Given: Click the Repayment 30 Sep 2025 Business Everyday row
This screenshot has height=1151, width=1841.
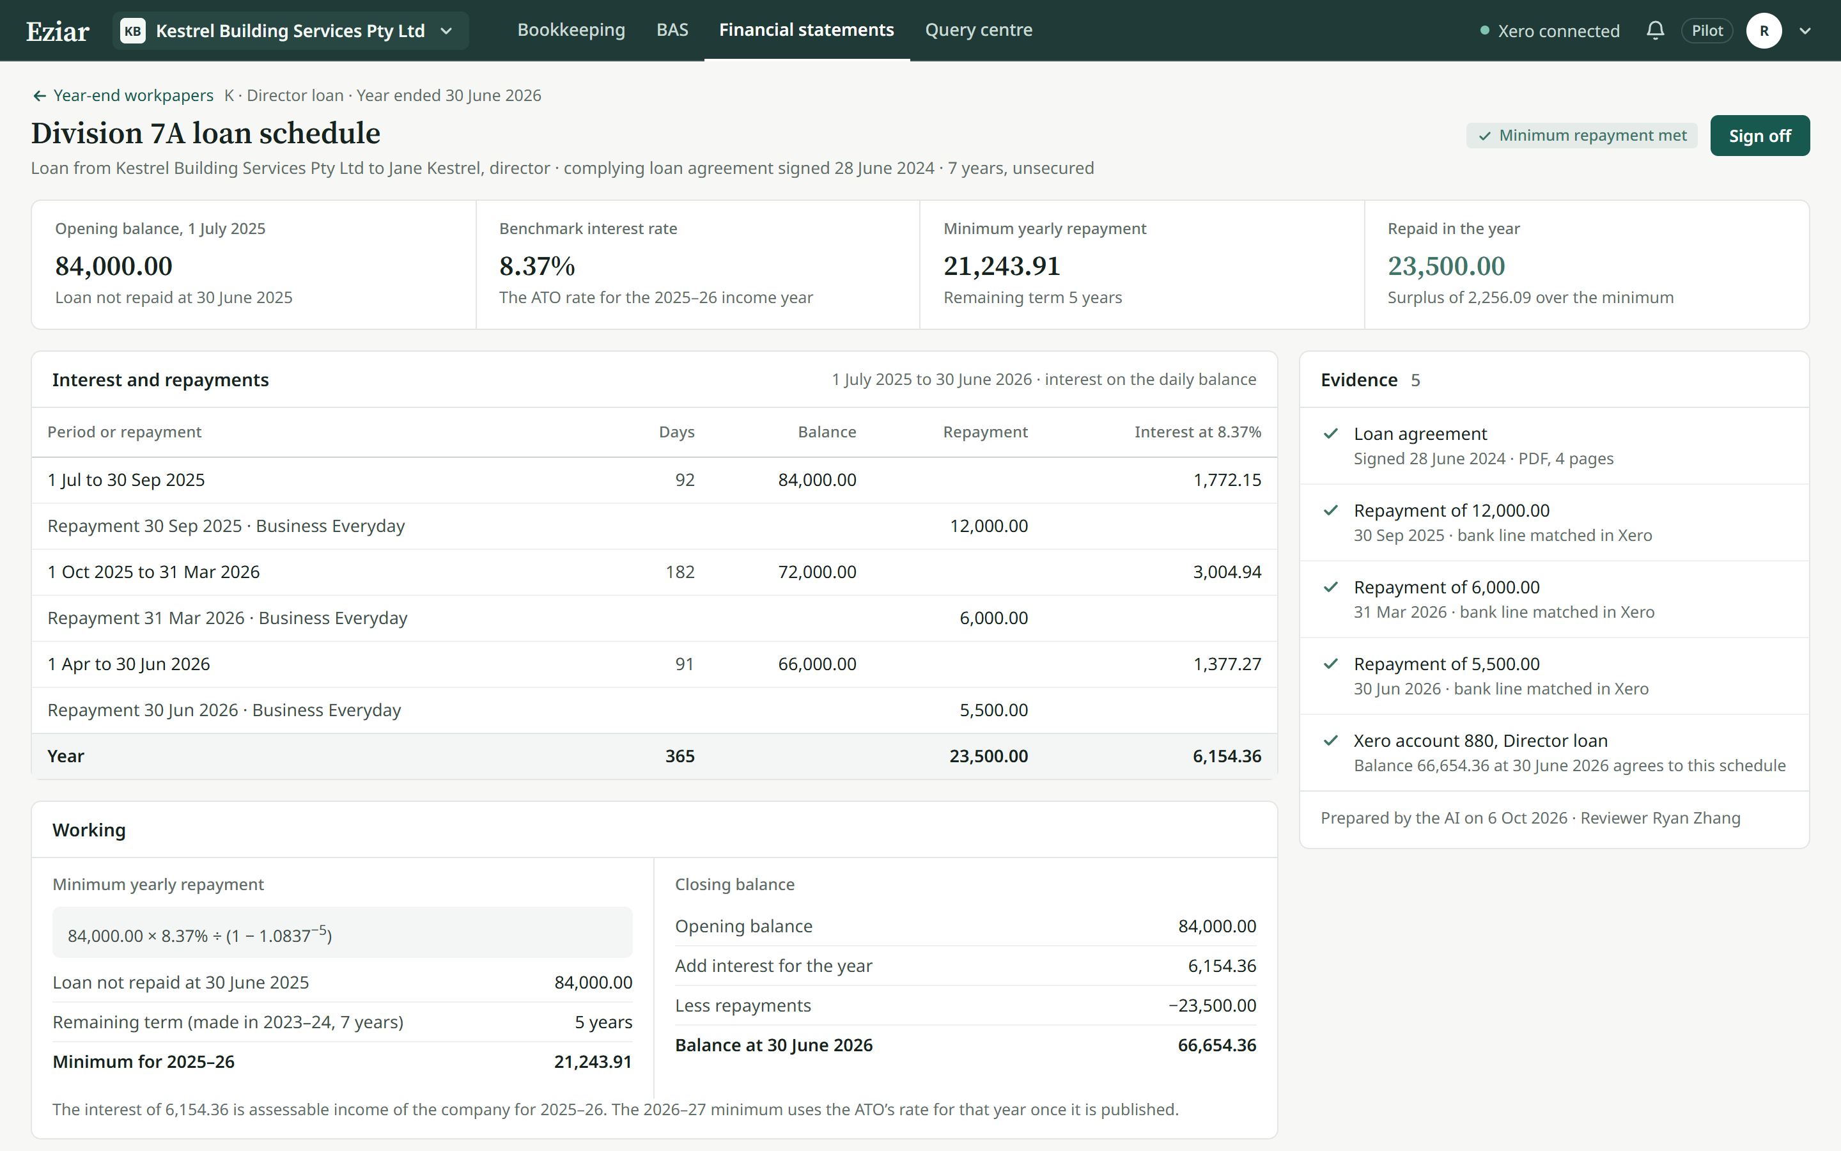Looking at the screenshot, I should pos(654,526).
